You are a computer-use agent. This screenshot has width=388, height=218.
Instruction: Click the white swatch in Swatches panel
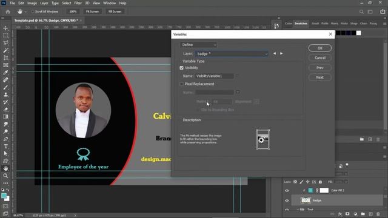tap(358, 33)
